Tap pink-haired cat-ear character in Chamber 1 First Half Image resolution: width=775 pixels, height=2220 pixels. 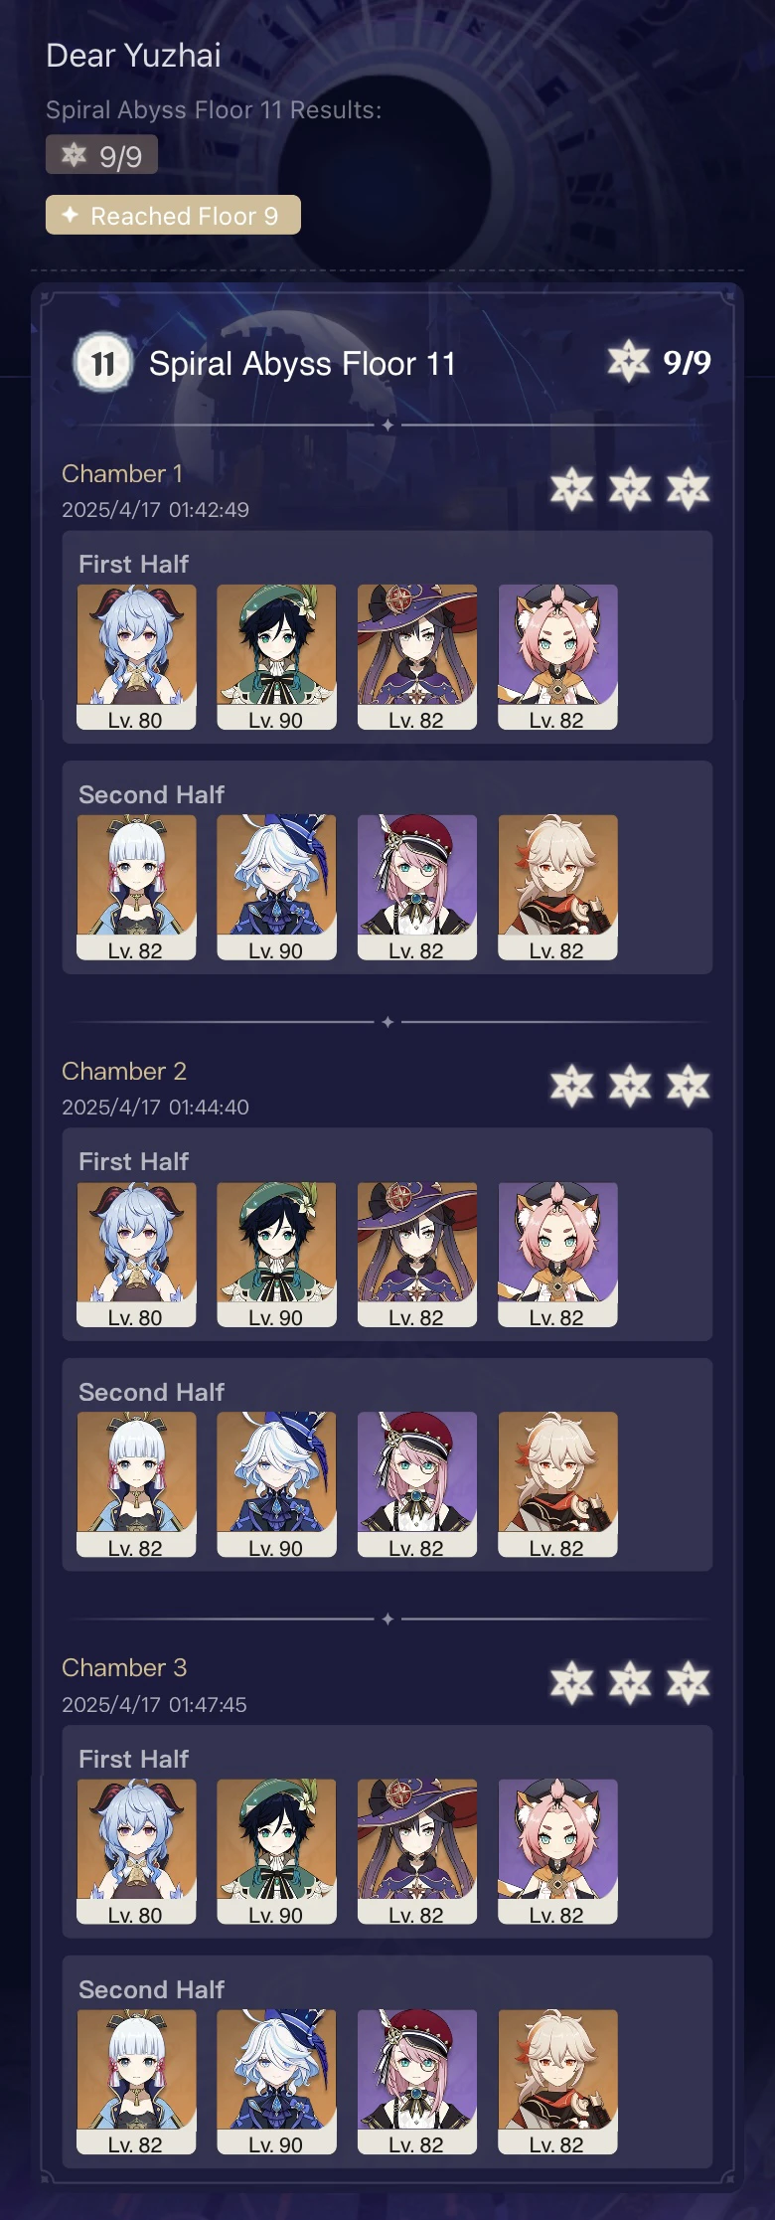557,657
